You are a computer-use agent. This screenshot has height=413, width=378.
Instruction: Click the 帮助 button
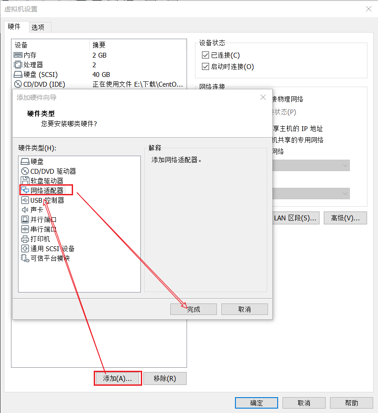351,403
